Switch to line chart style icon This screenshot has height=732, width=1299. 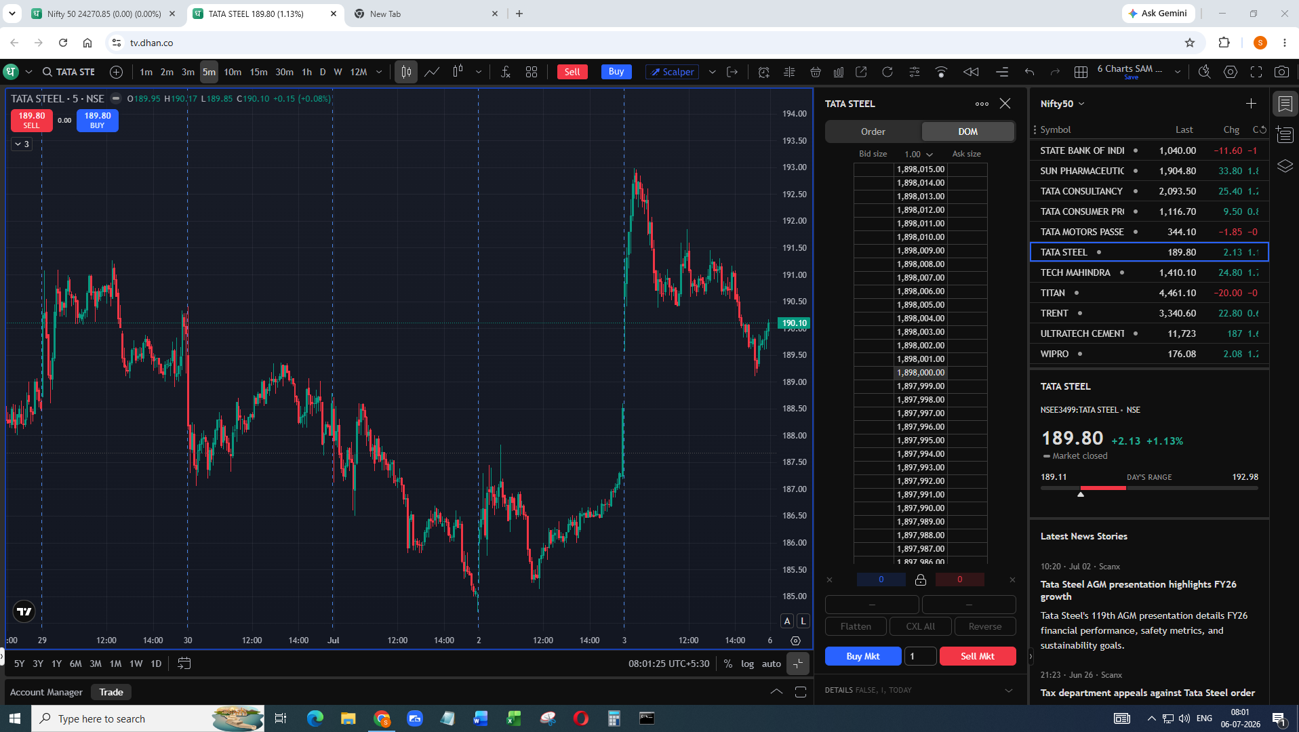(432, 72)
